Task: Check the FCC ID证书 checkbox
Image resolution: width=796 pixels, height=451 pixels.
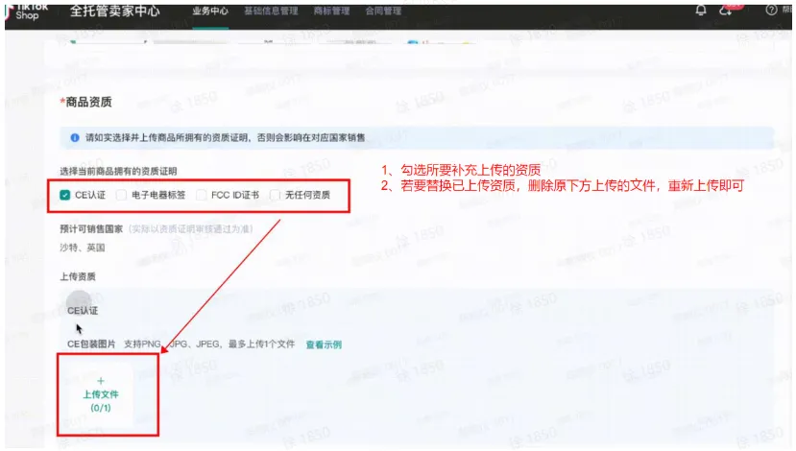Action: click(201, 195)
